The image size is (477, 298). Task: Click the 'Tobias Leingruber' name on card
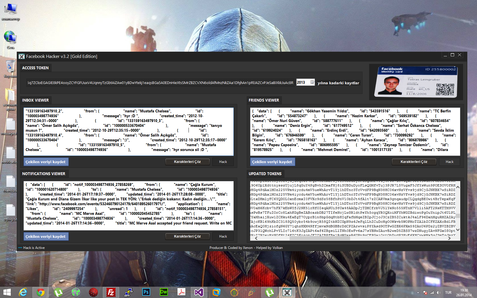pyautogui.click(x=424, y=80)
